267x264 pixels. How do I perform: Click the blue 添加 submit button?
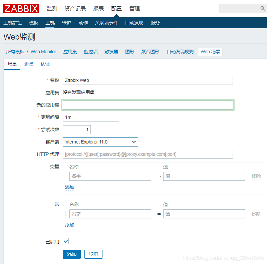point(72,254)
